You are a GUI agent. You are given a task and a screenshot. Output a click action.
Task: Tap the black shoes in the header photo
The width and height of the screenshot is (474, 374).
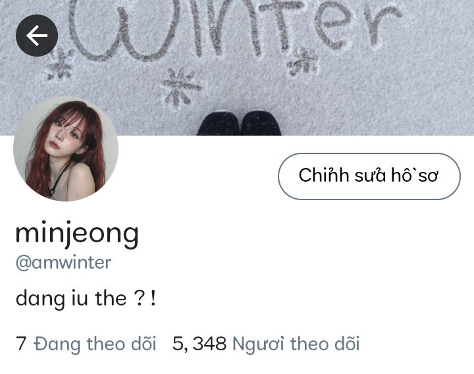click(x=239, y=123)
